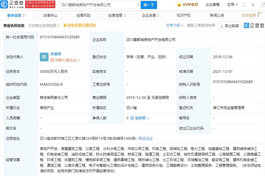
Task: Click the 查一下 search button
Action: (149, 5)
